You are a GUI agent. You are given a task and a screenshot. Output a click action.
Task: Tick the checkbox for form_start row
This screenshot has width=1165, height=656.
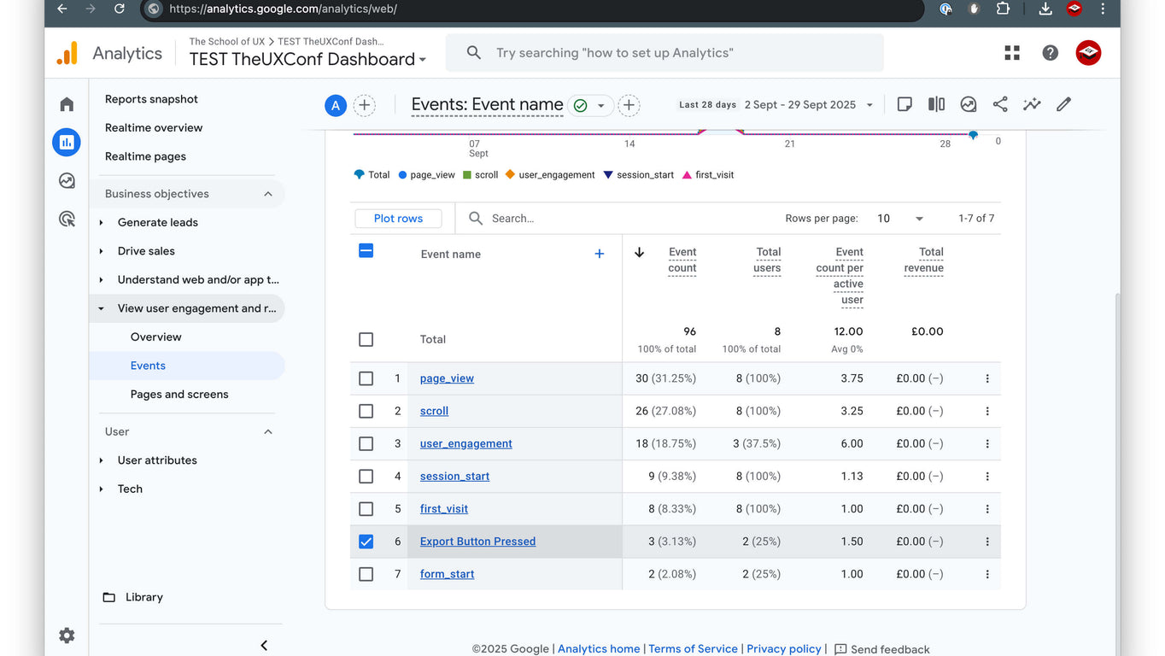(x=366, y=574)
